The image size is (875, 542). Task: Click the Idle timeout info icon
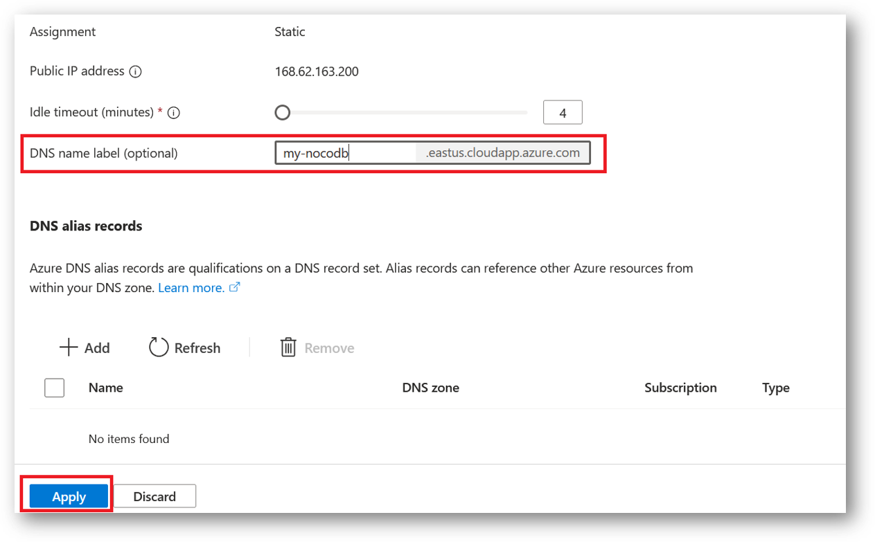[x=174, y=113]
